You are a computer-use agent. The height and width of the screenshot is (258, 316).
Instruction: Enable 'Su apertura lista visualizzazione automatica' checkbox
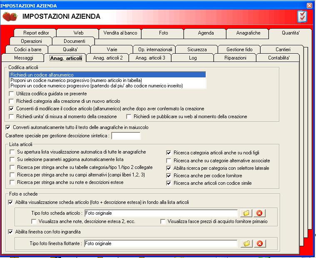12,152
